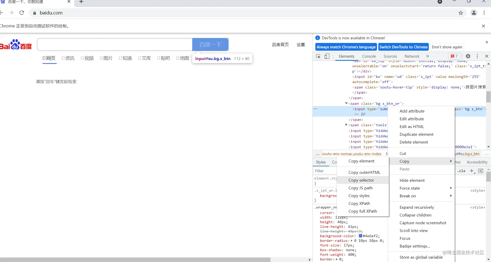
Task: Click the page horizontal scrollbar
Action: point(135,260)
